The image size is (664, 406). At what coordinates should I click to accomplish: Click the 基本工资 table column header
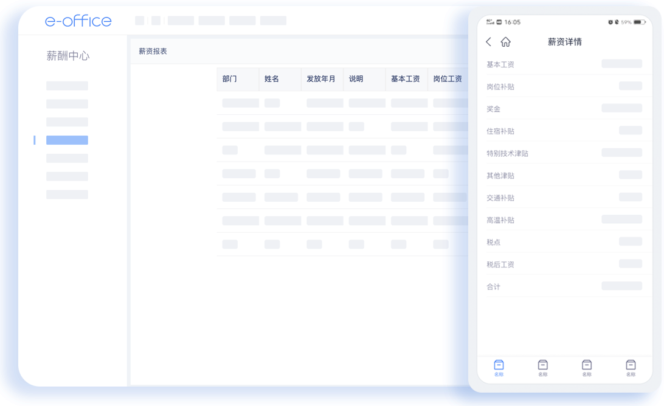(406, 79)
